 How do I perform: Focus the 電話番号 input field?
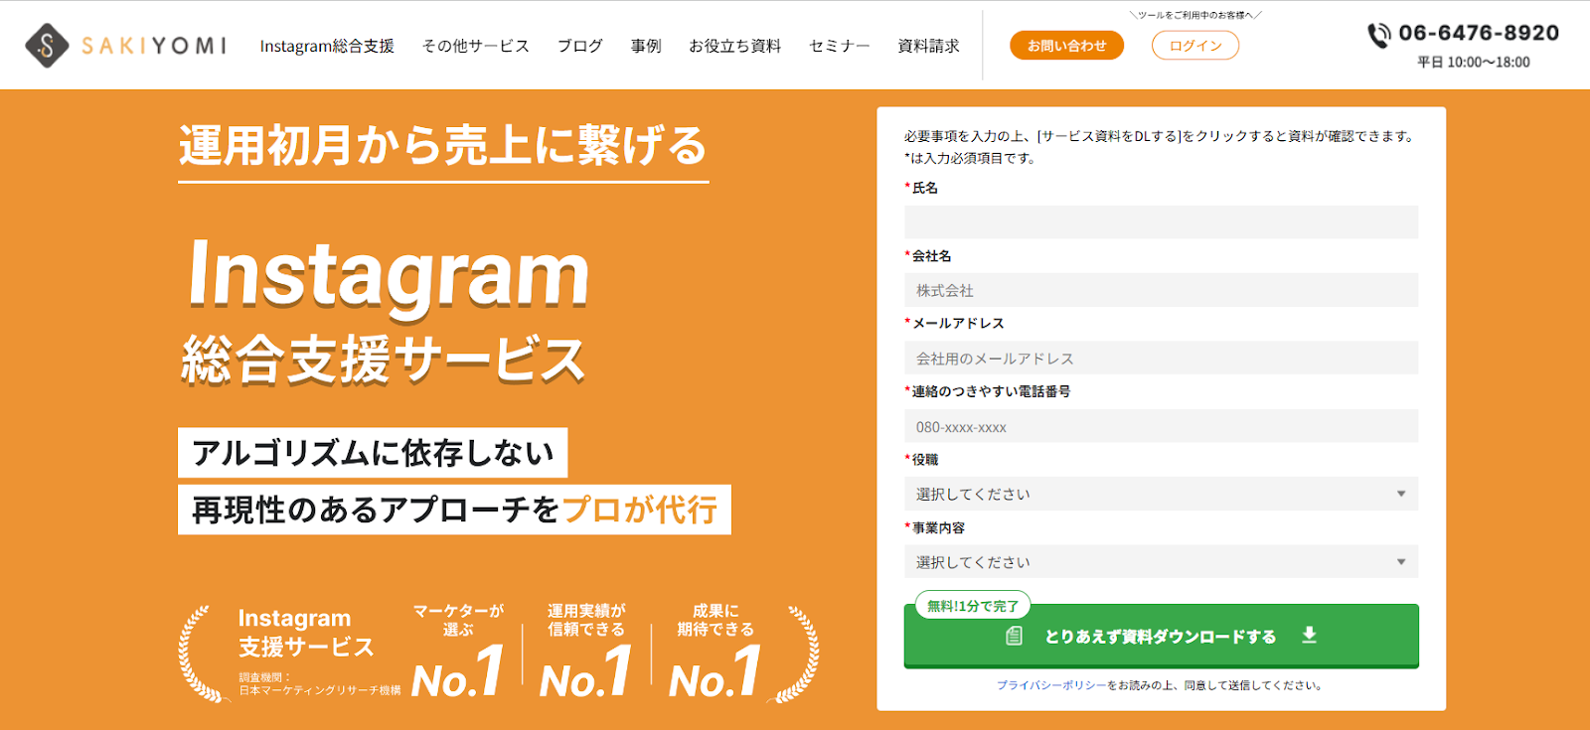(1161, 426)
